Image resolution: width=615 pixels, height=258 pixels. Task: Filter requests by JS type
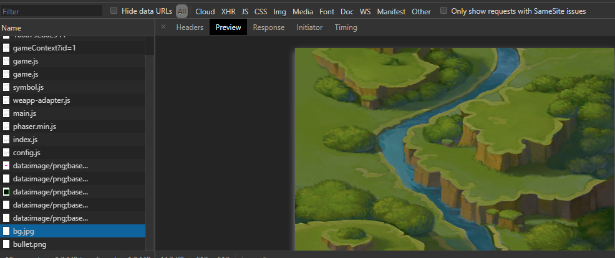[245, 12]
